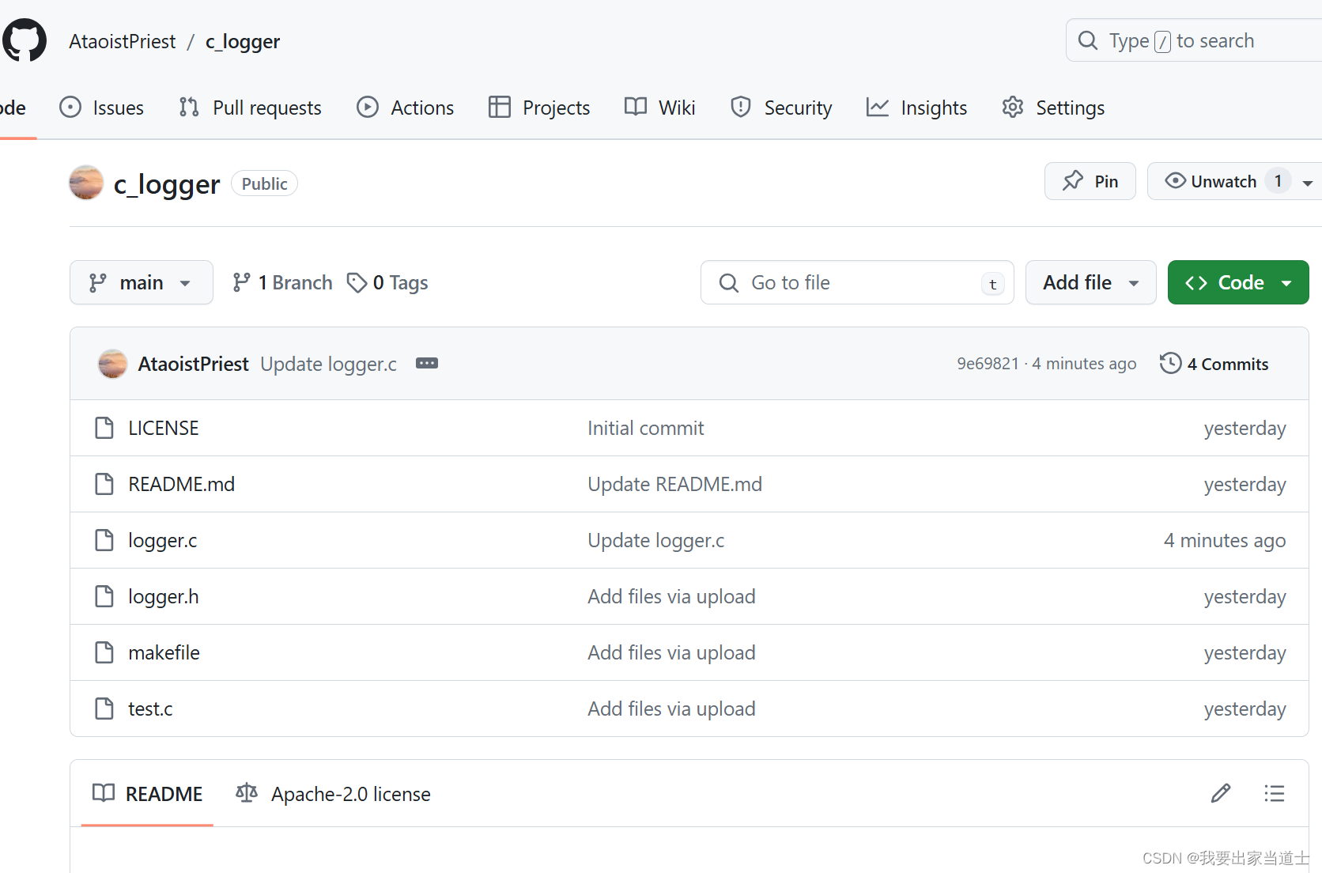Screen dimensions: 1322x873
Task: Click the commit message ellipsis icon
Action: click(426, 363)
